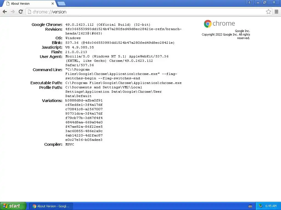Click variation c70841c8-a2567007
Screen dimensions: 281x210
click(x=84, y=109)
